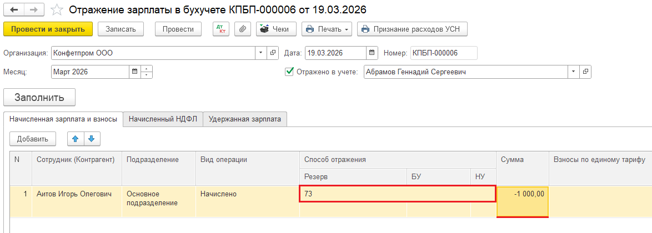The image size is (652, 233).
Task: Click the Вид операции column header
Action: [x=247, y=168]
